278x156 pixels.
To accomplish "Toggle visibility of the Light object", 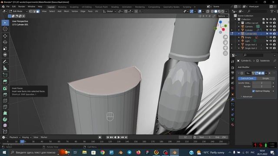I will pyautogui.click(x=271, y=41).
